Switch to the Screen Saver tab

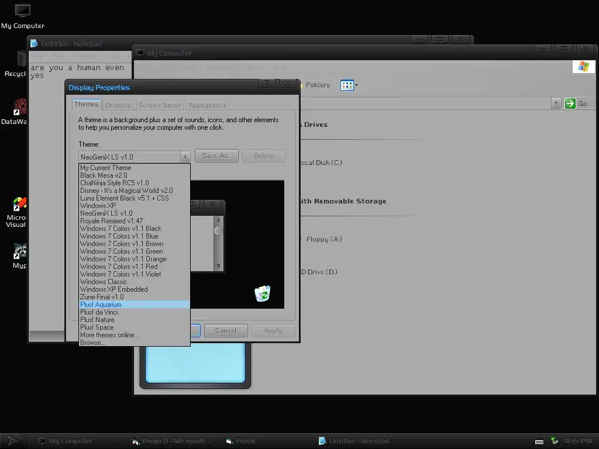pyautogui.click(x=160, y=105)
